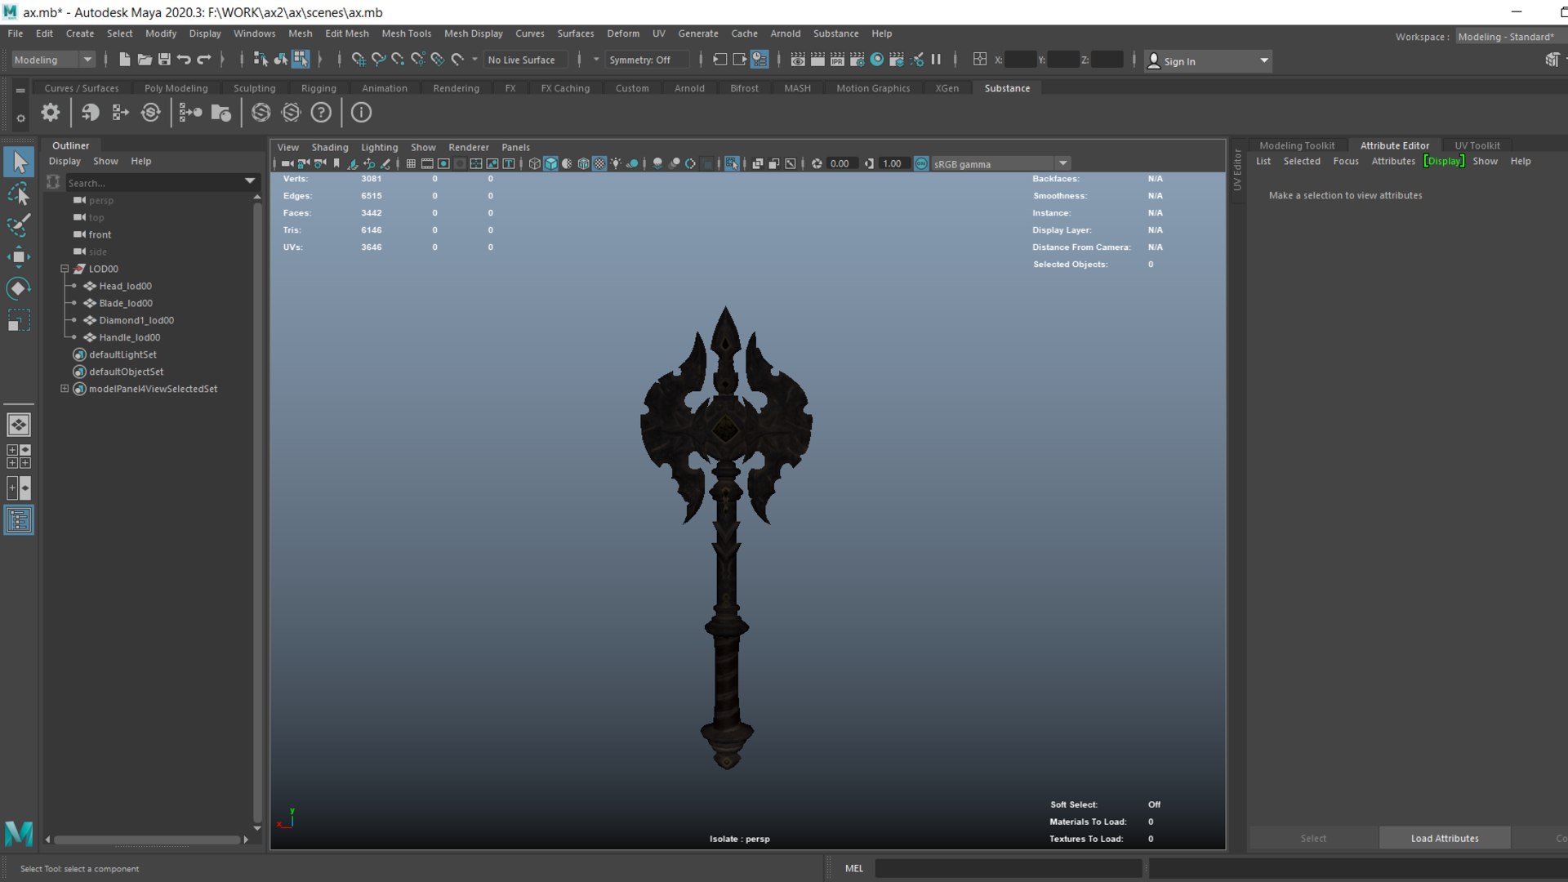Click the Save scene icon
1568x882 pixels.
(x=164, y=59)
